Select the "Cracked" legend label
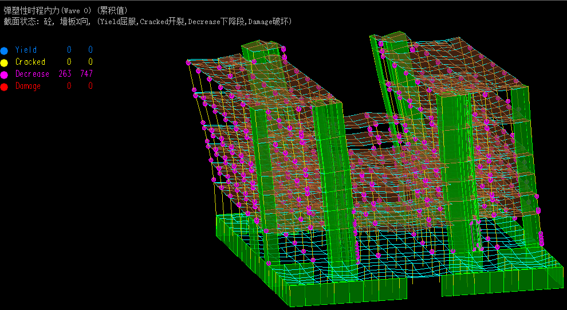This screenshot has height=310, width=567. [30, 62]
